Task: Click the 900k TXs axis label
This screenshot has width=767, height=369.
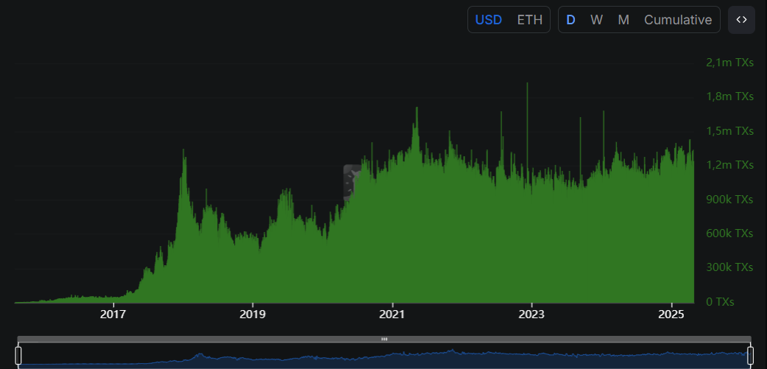Action: (x=729, y=199)
